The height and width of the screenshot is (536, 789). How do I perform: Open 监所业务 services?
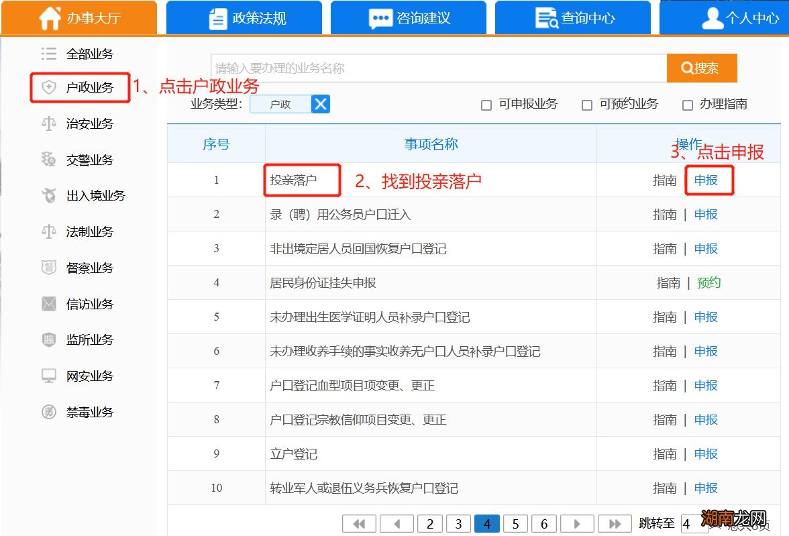click(79, 339)
